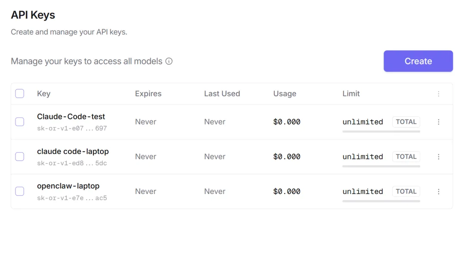
Task: Open more options for Claude-Code-test key
Action: [439, 122]
